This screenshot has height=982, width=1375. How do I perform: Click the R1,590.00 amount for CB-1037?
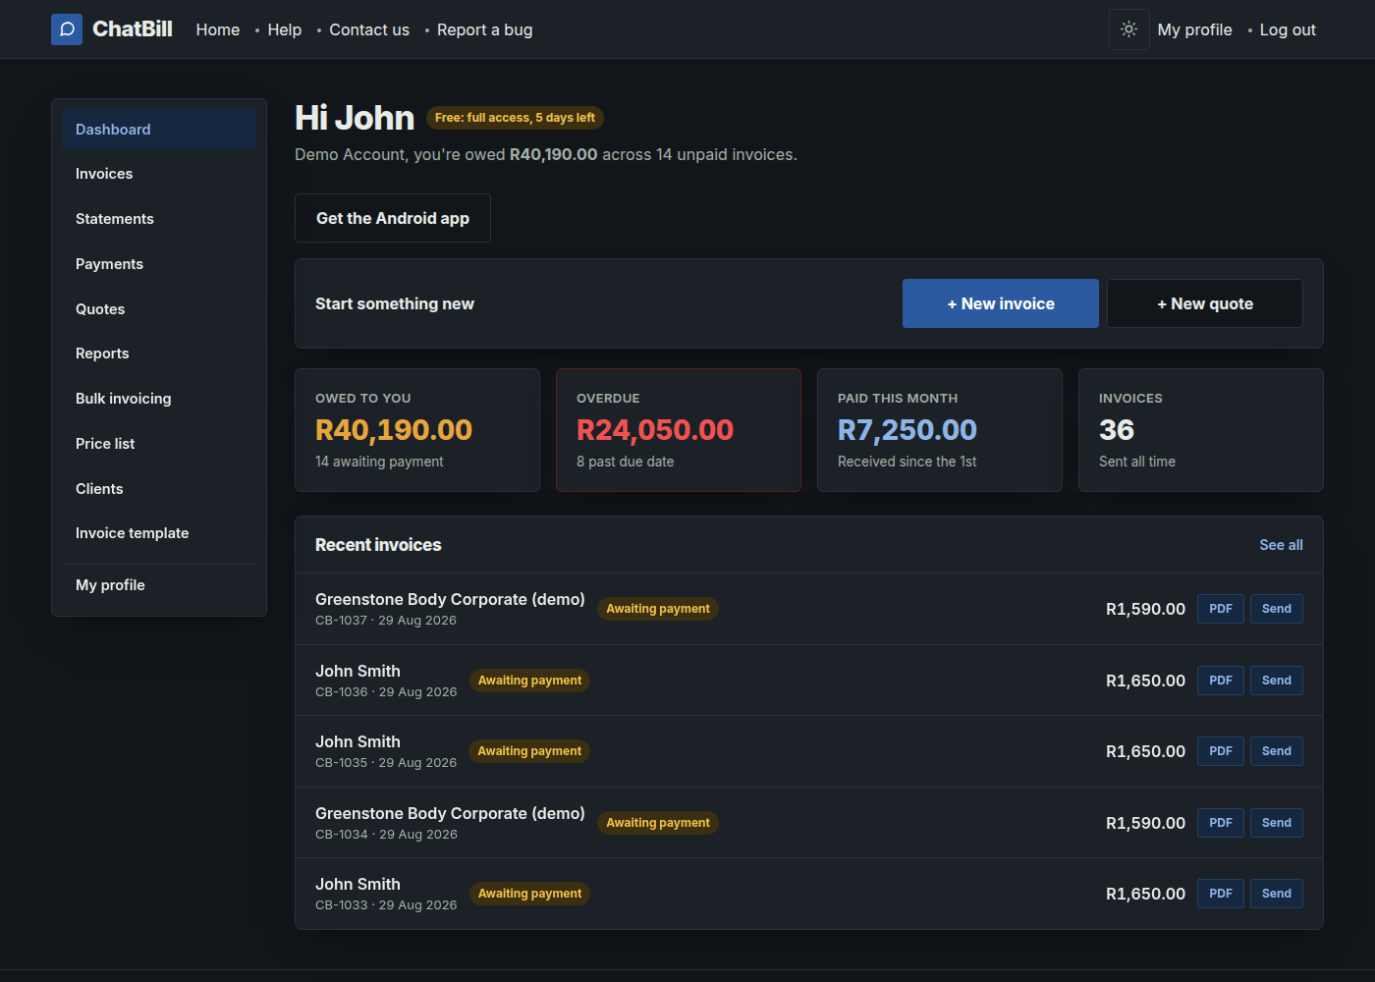[x=1145, y=609]
